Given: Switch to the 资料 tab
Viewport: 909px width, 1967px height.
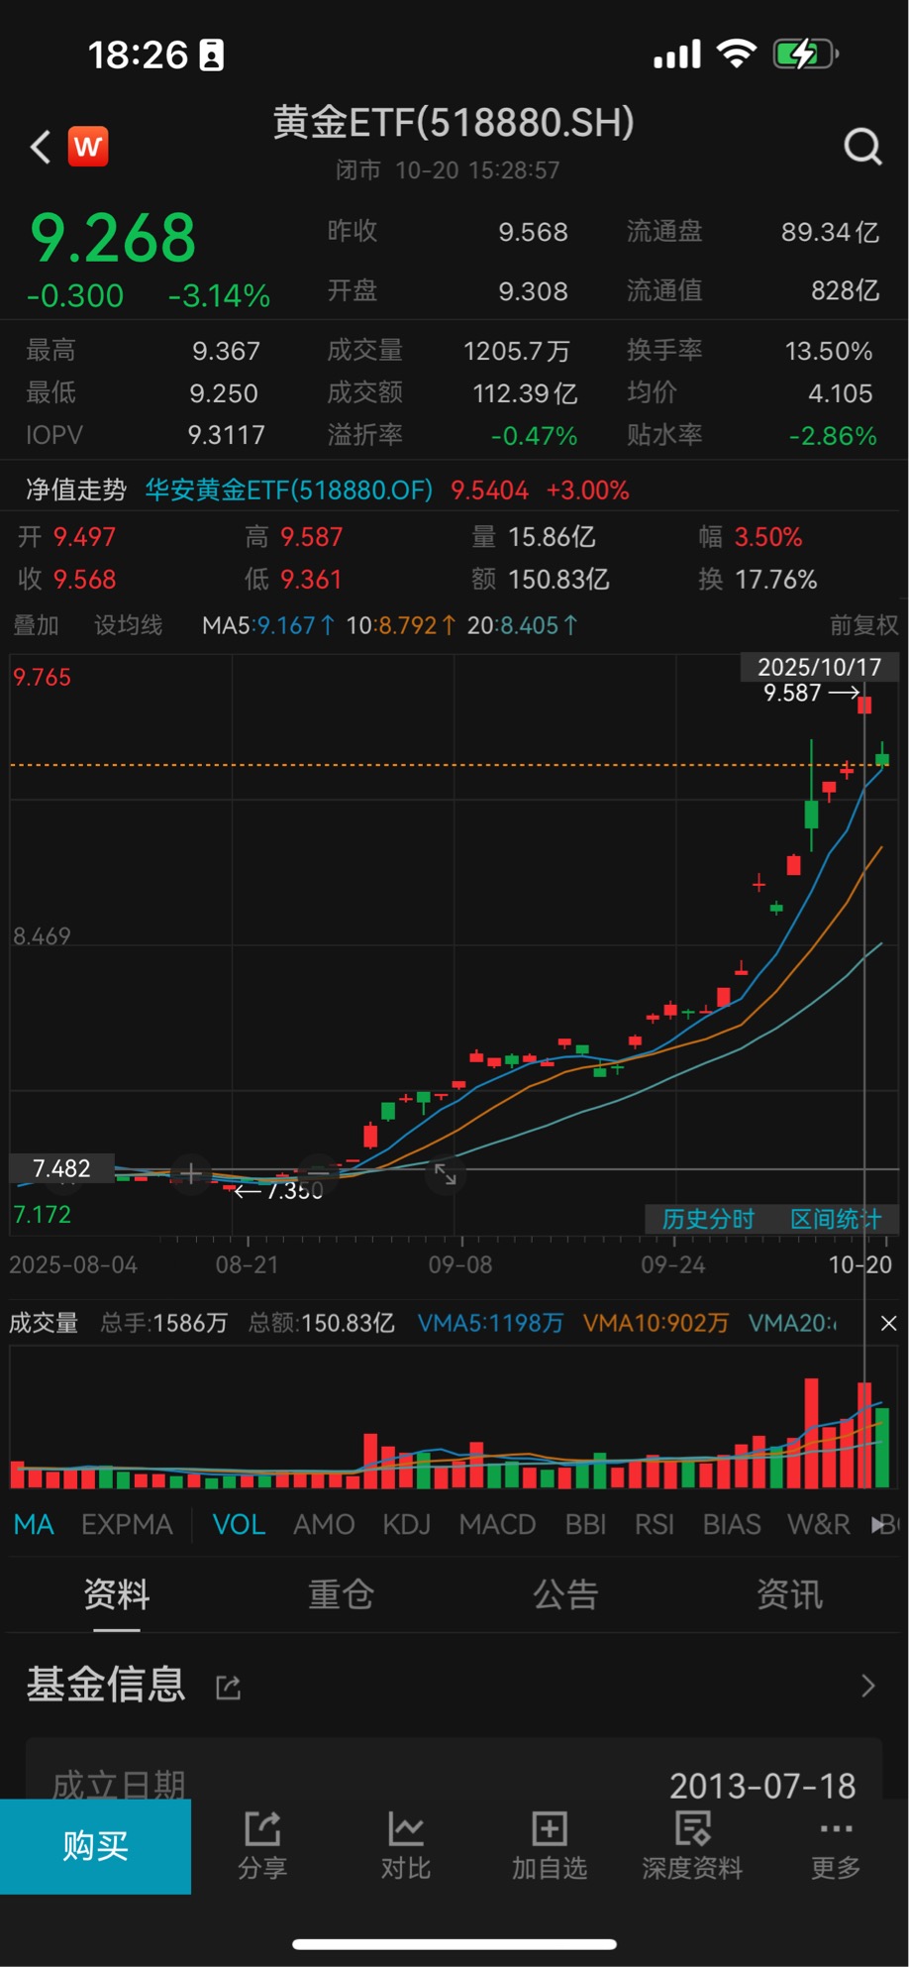Looking at the screenshot, I should pyautogui.click(x=117, y=1594).
